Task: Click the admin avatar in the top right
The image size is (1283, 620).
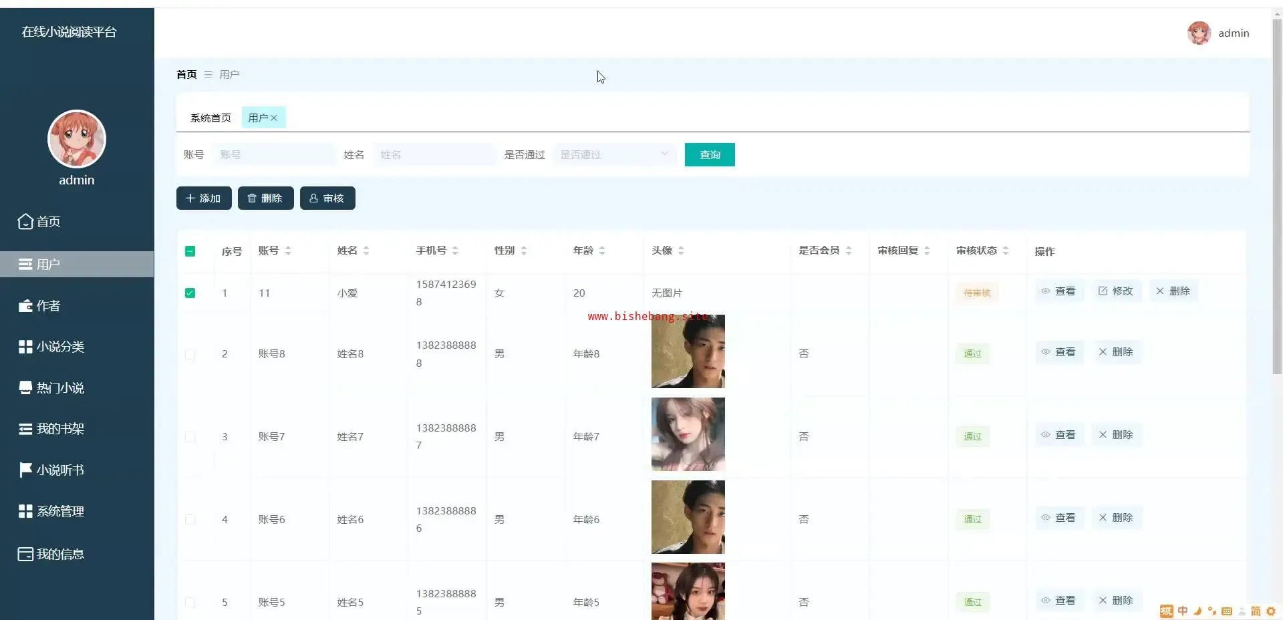Action: [x=1199, y=33]
